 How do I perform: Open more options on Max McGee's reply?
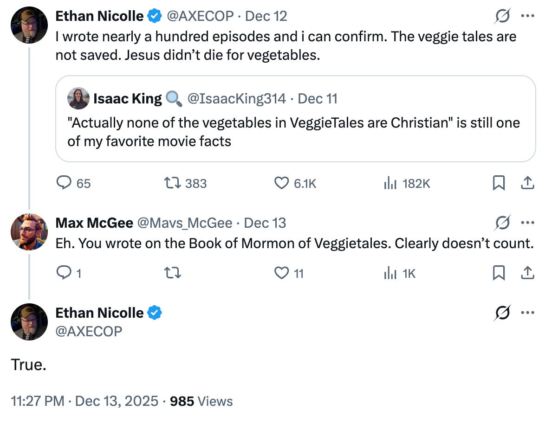click(528, 223)
